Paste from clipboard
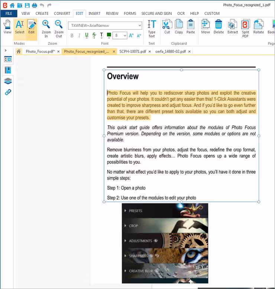This screenshot has width=275, height=289. pos(190,27)
